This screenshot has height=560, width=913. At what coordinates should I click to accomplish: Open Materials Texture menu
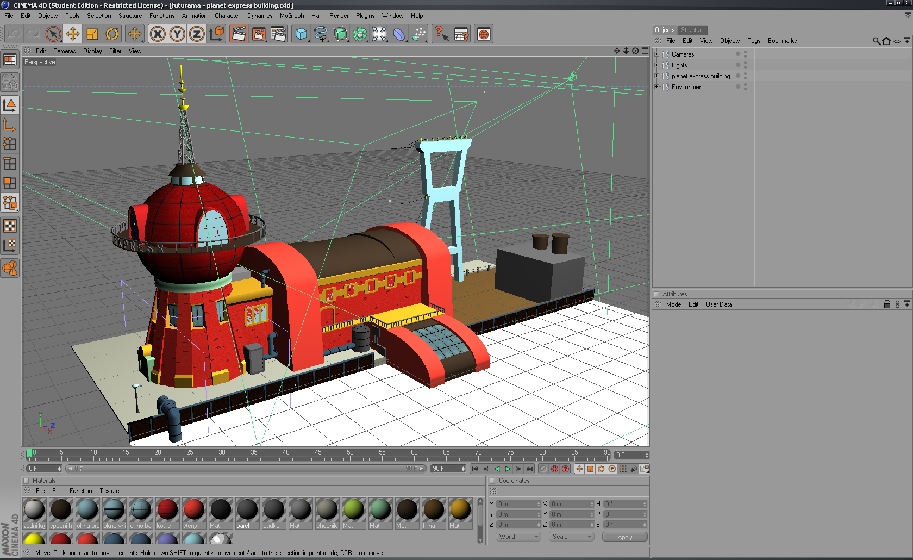109,491
